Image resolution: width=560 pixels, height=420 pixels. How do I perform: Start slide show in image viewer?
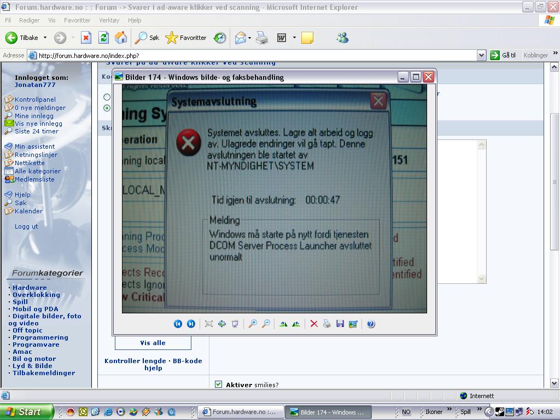[235, 324]
